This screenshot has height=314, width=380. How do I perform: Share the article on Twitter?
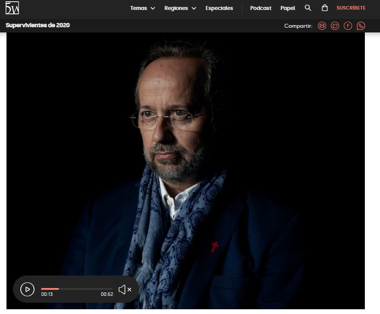point(335,26)
